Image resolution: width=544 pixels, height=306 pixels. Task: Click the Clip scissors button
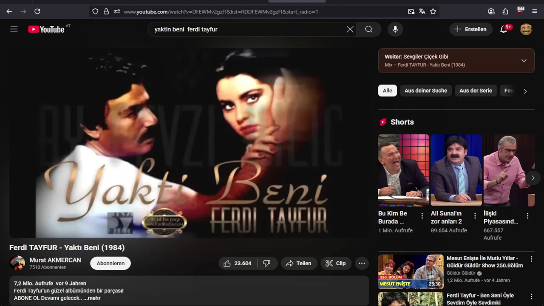(336, 263)
